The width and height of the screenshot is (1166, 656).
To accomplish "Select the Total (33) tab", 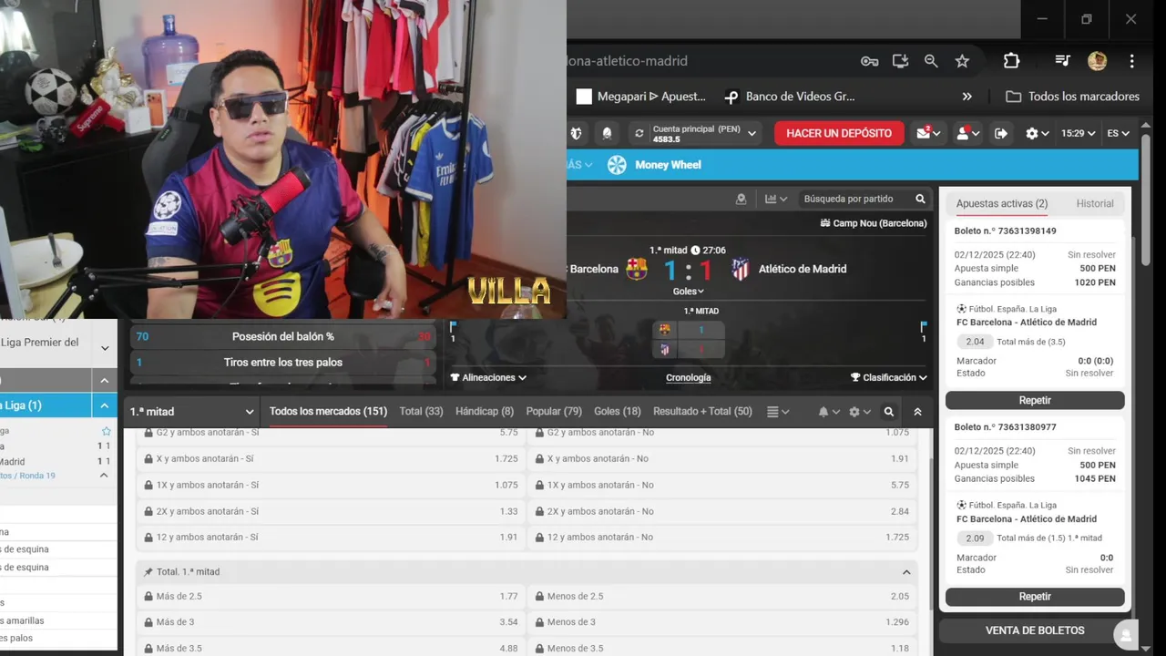I will click(421, 412).
